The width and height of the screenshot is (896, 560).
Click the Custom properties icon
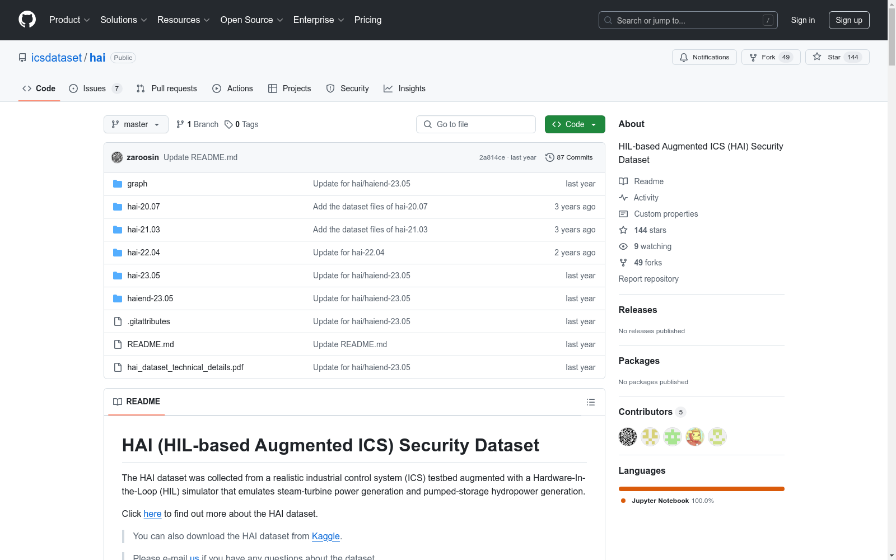(x=623, y=214)
